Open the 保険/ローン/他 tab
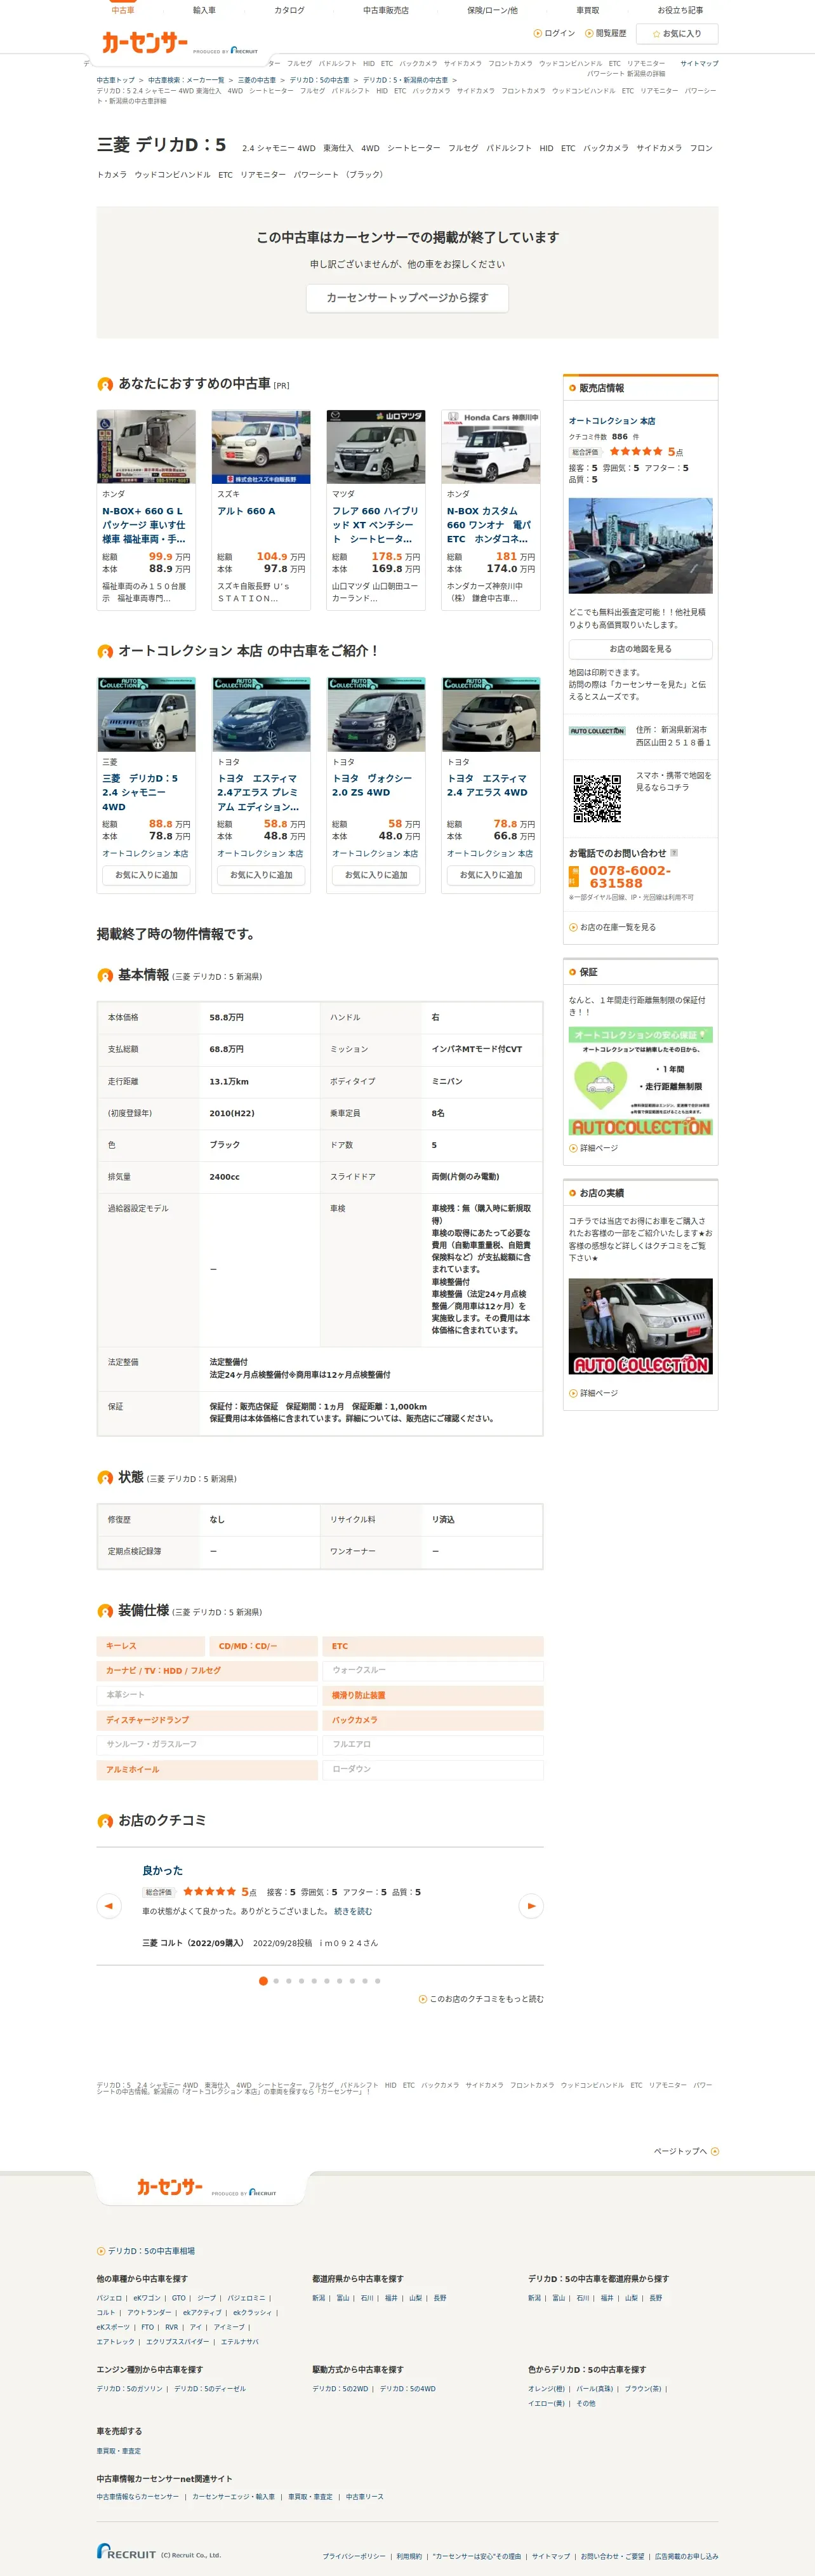The width and height of the screenshot is (815, 2576). (492, 10)
